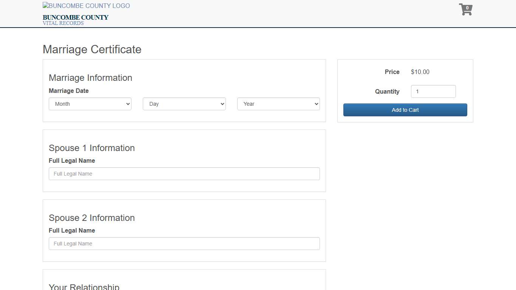Open the Day dropdown
Image resolution: width=516 pixels, height=290 pixels.
184,104
